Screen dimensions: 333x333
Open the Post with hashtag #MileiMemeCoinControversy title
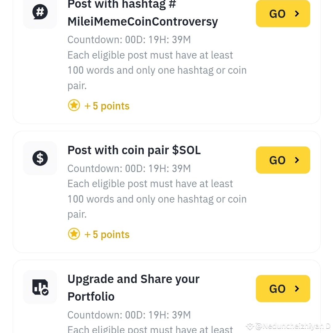pos(142,13)
